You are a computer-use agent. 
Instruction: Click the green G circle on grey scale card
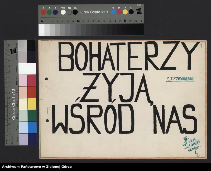point(49,12)
